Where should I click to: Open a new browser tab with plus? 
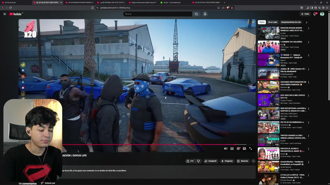click(x=225, y=3)
